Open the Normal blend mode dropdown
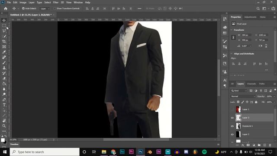 (243, 96)
